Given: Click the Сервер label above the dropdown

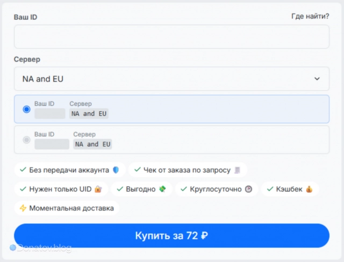Looking at the screenshot, I should [27, 60].
